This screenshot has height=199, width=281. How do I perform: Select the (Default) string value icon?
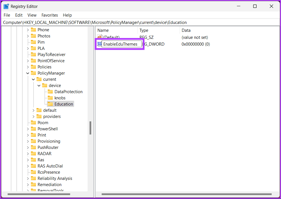tap(99, 37)
